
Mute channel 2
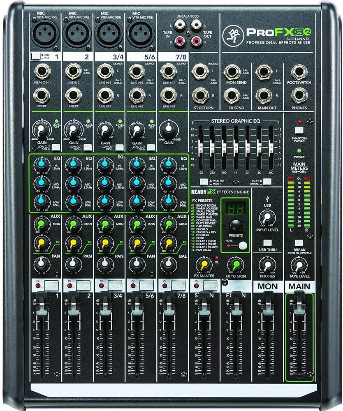[x=83, y=285]
